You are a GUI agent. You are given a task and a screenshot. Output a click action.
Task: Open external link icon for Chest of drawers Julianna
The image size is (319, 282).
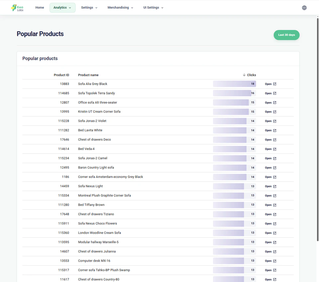click(275, 252)
